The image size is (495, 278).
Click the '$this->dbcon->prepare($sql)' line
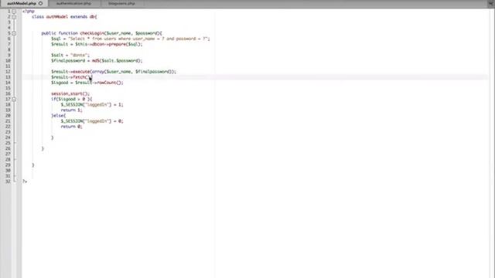click(x=97, y=44)
